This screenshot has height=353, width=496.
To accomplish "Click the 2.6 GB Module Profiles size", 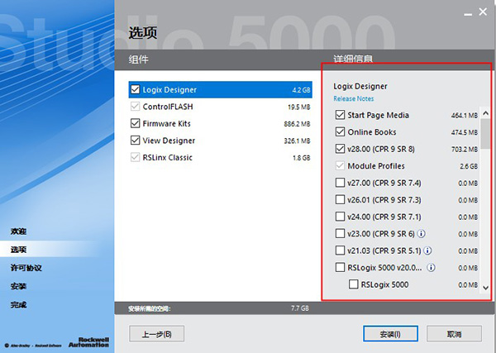I will (x=469, y=166).
